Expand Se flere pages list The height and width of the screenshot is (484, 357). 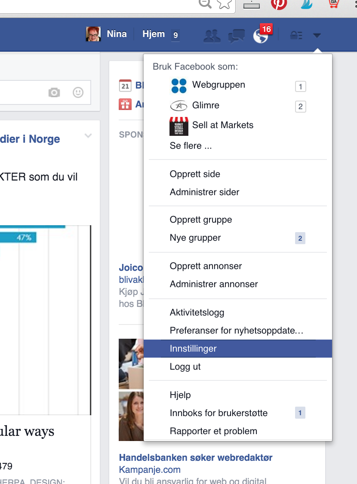point(191,145)
